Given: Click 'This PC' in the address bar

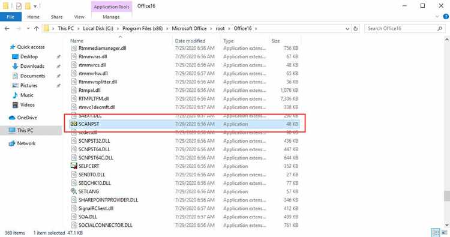Looking at the screenshot, I should coord(66,28).
